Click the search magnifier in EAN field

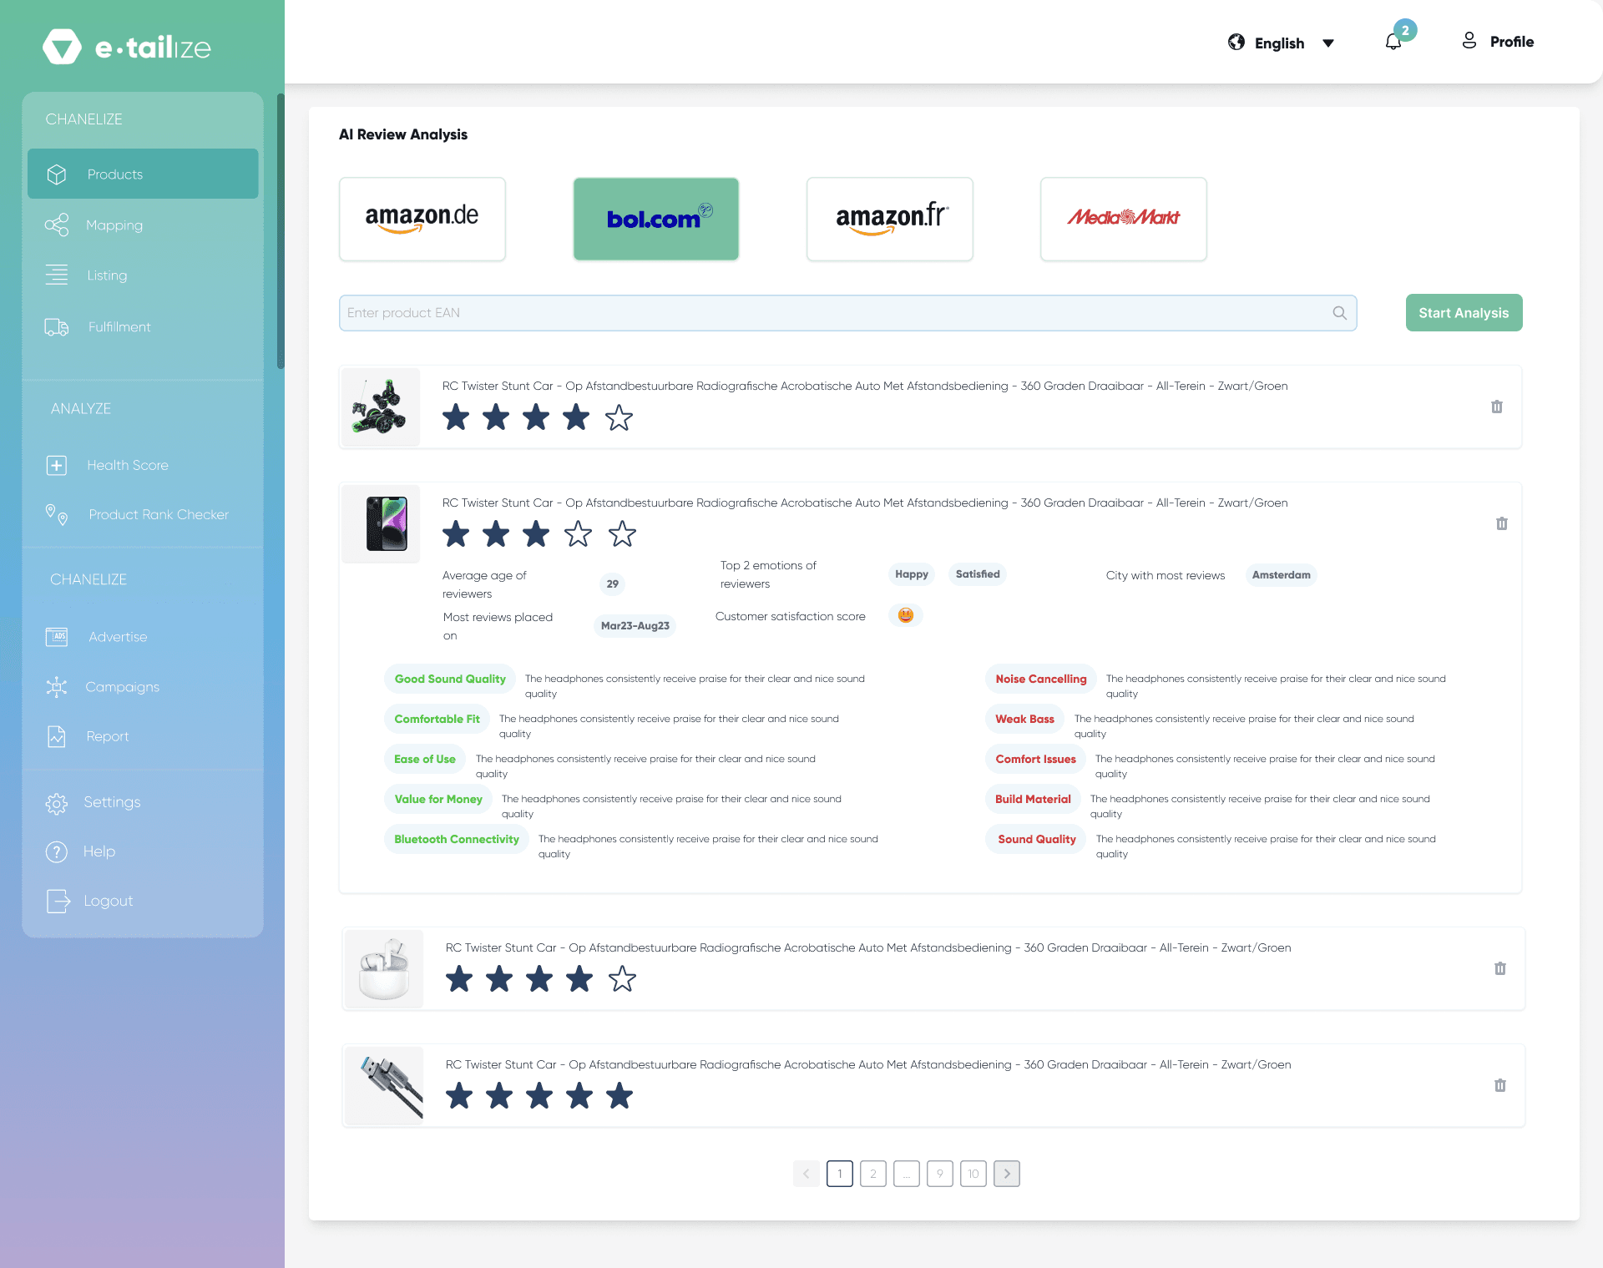pyautogui.click(x=1339, y=313)
